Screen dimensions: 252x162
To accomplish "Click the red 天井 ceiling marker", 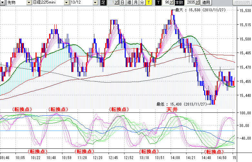I will [172, 110].
